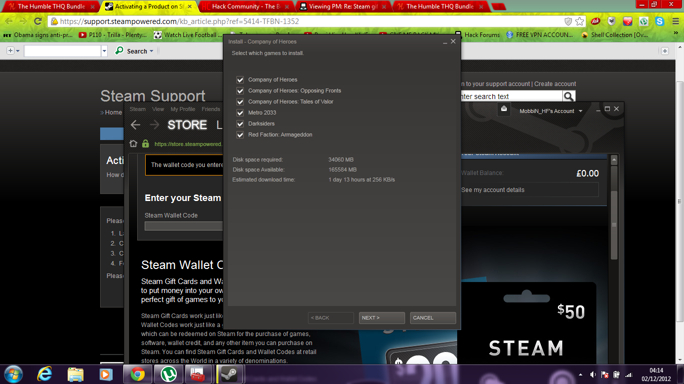Click the Skype extension icon in Chrome

659,21
